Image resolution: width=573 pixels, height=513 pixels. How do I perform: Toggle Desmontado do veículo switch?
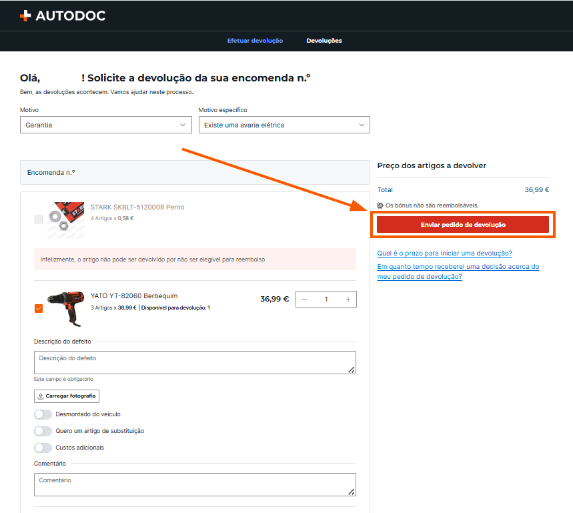pyautogui.click(x=43, y=414)
